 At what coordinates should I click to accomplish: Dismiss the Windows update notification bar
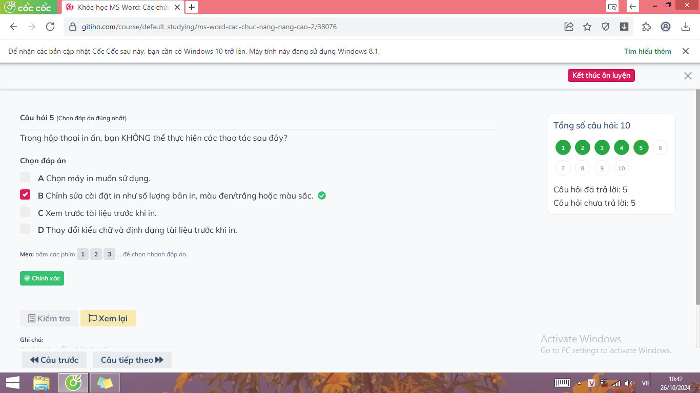pos(686,51)
